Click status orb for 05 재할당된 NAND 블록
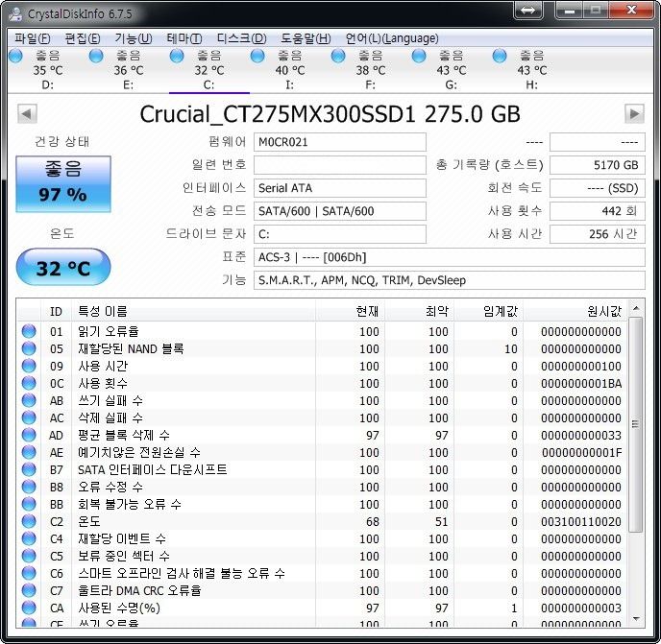Viewport: 661px width, 644px height. tap(29, 348)
